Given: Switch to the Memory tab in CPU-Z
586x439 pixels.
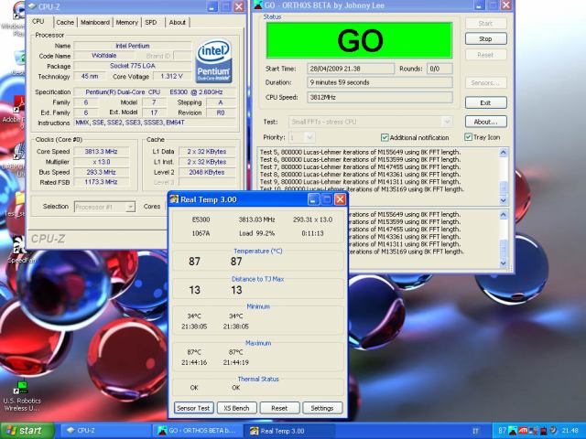Looking at the screenshot, I should click(x=126, y=22).
